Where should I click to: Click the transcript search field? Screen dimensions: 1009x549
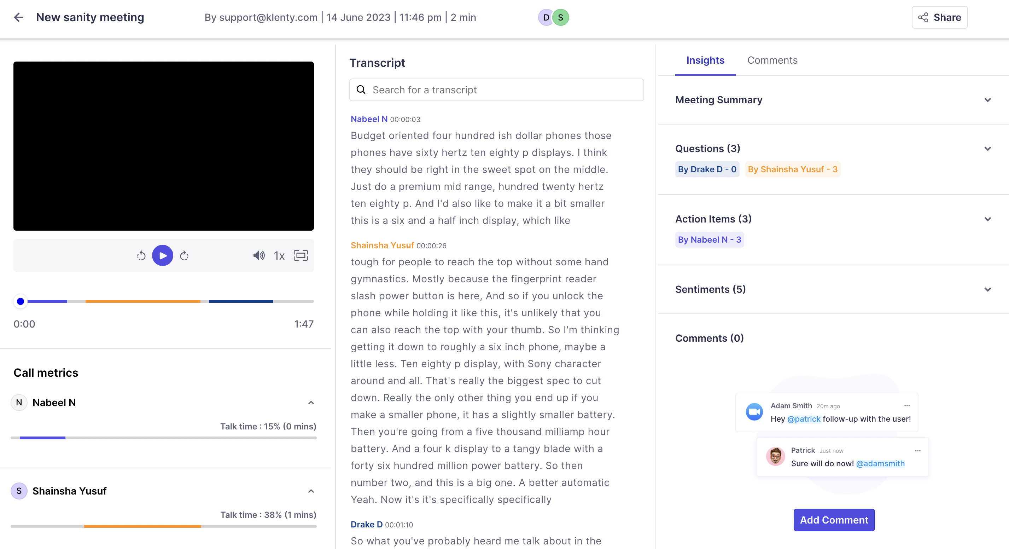coord(496,90)
